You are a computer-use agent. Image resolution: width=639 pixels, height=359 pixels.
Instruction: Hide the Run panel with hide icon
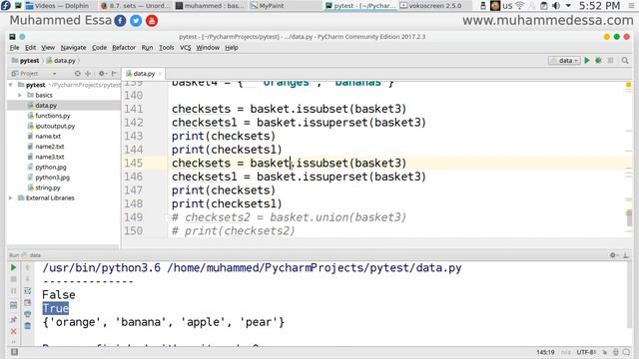pyautogui.click(x=626, y=255)
